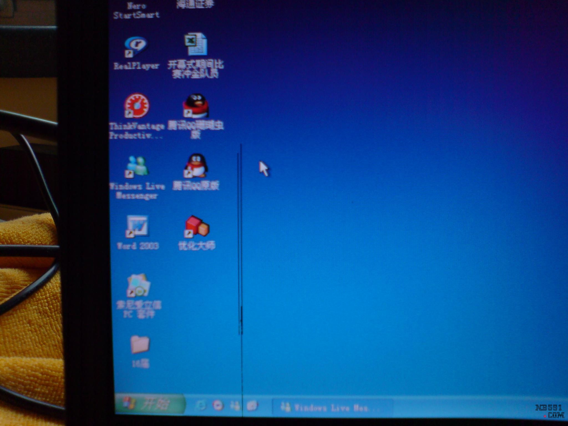
Task: Select the Word 2003 shortcut
Action: pos(137,226)
